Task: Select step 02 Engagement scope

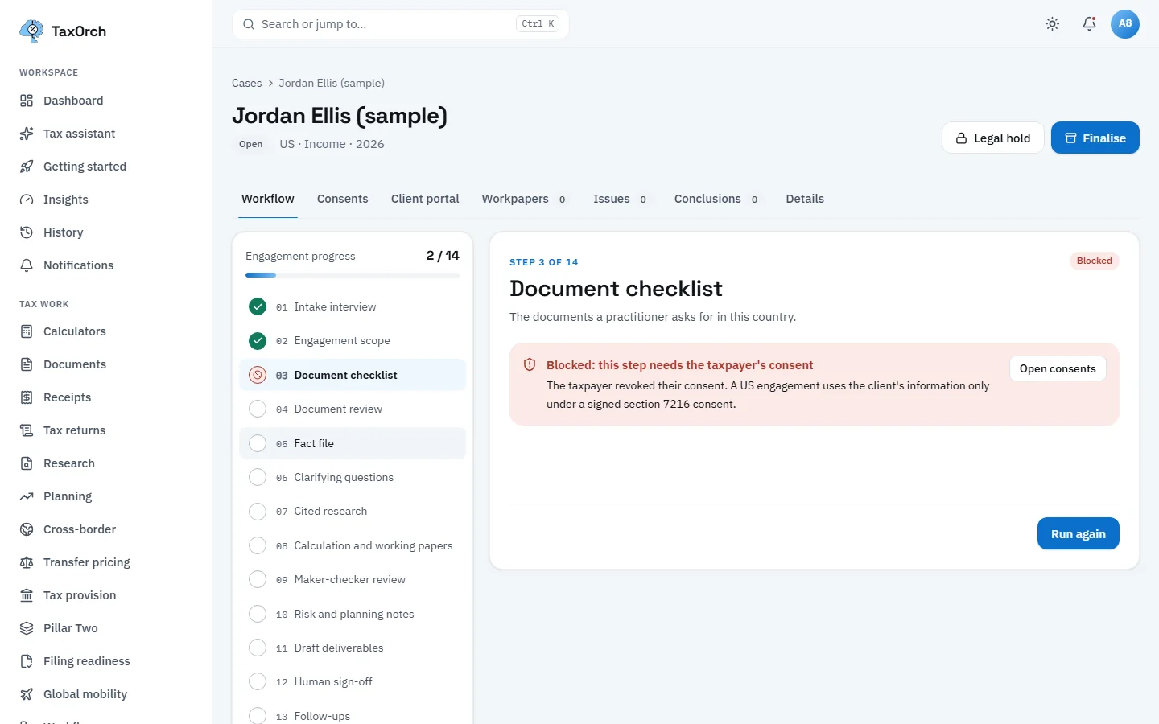Action: [353, 341]
